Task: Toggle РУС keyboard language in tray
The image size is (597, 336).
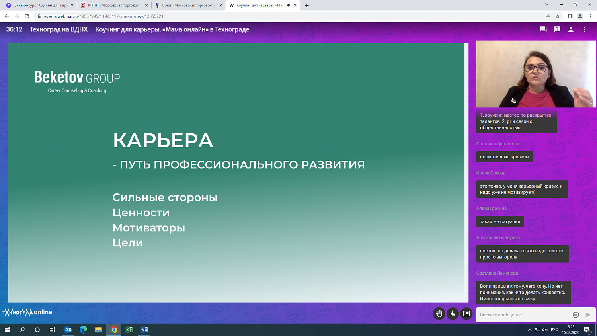Action: 555,330
